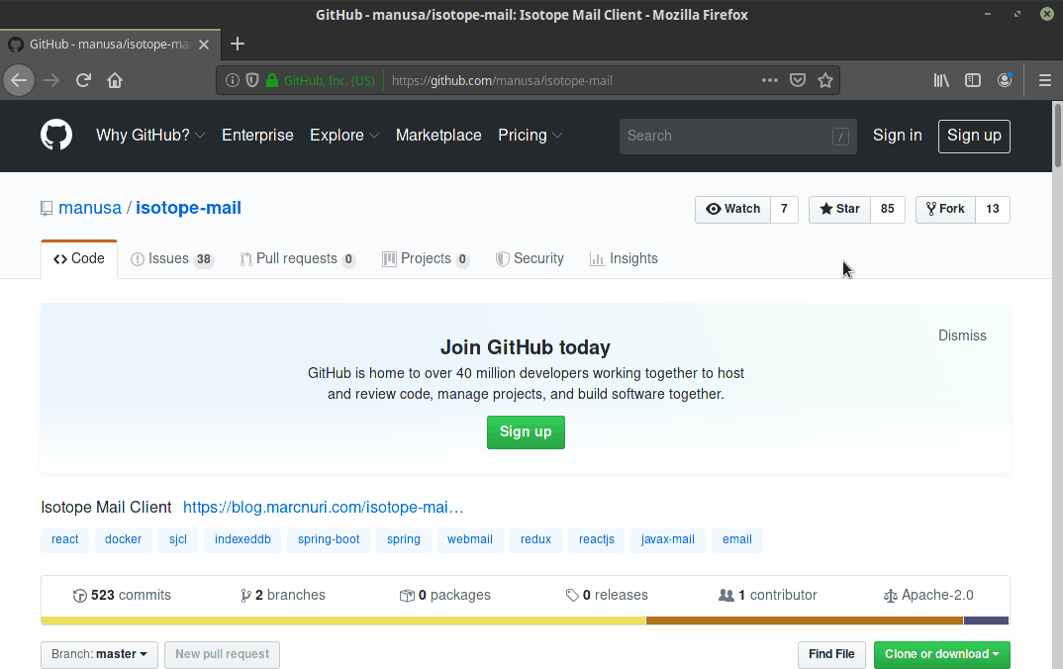Open the Branch: master selector
Viewport: 1063px width, 669px height.
[99, 654]
